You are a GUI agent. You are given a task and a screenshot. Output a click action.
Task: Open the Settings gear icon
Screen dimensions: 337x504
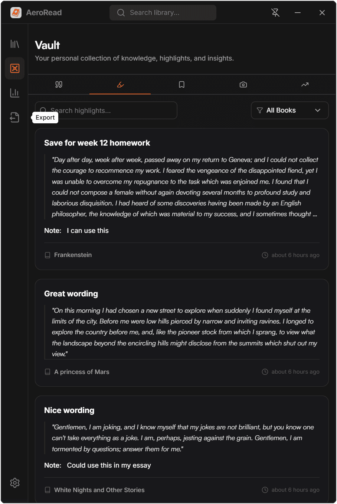(15, 483)
